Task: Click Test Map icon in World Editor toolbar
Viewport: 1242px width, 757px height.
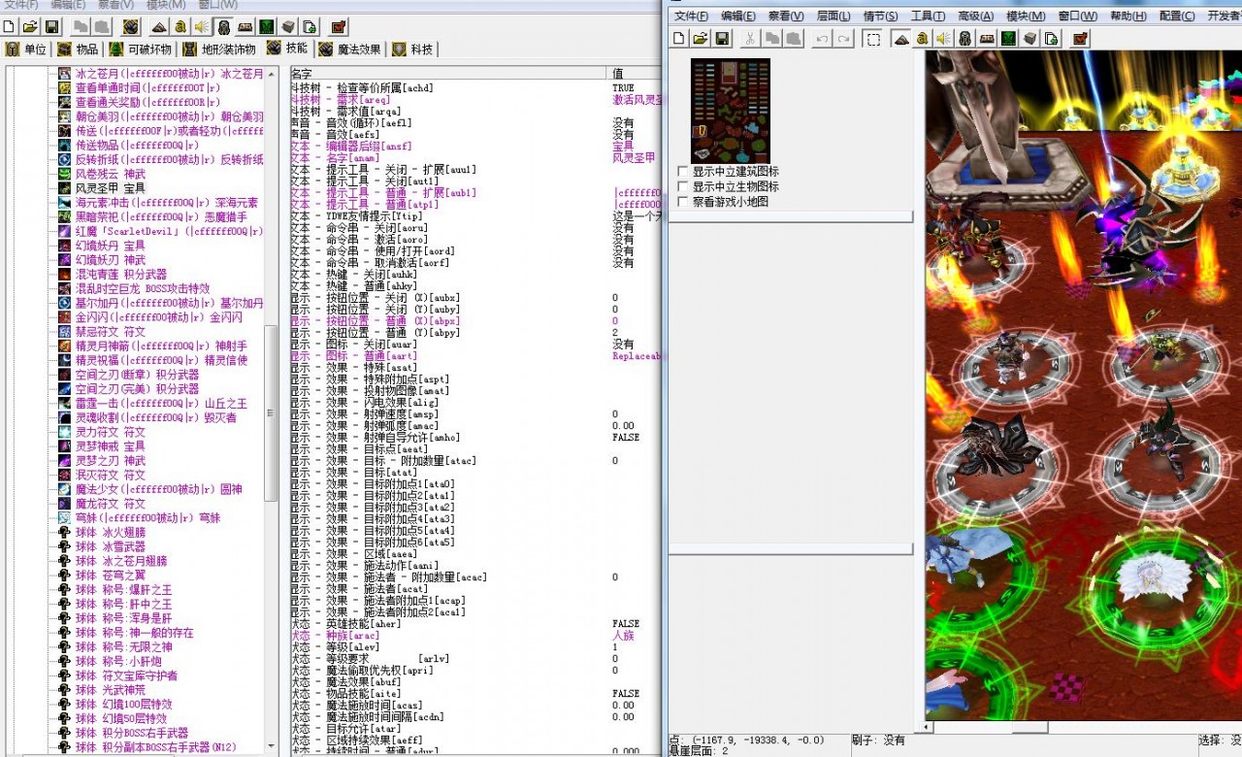Action: click(x=1079, y=38)
